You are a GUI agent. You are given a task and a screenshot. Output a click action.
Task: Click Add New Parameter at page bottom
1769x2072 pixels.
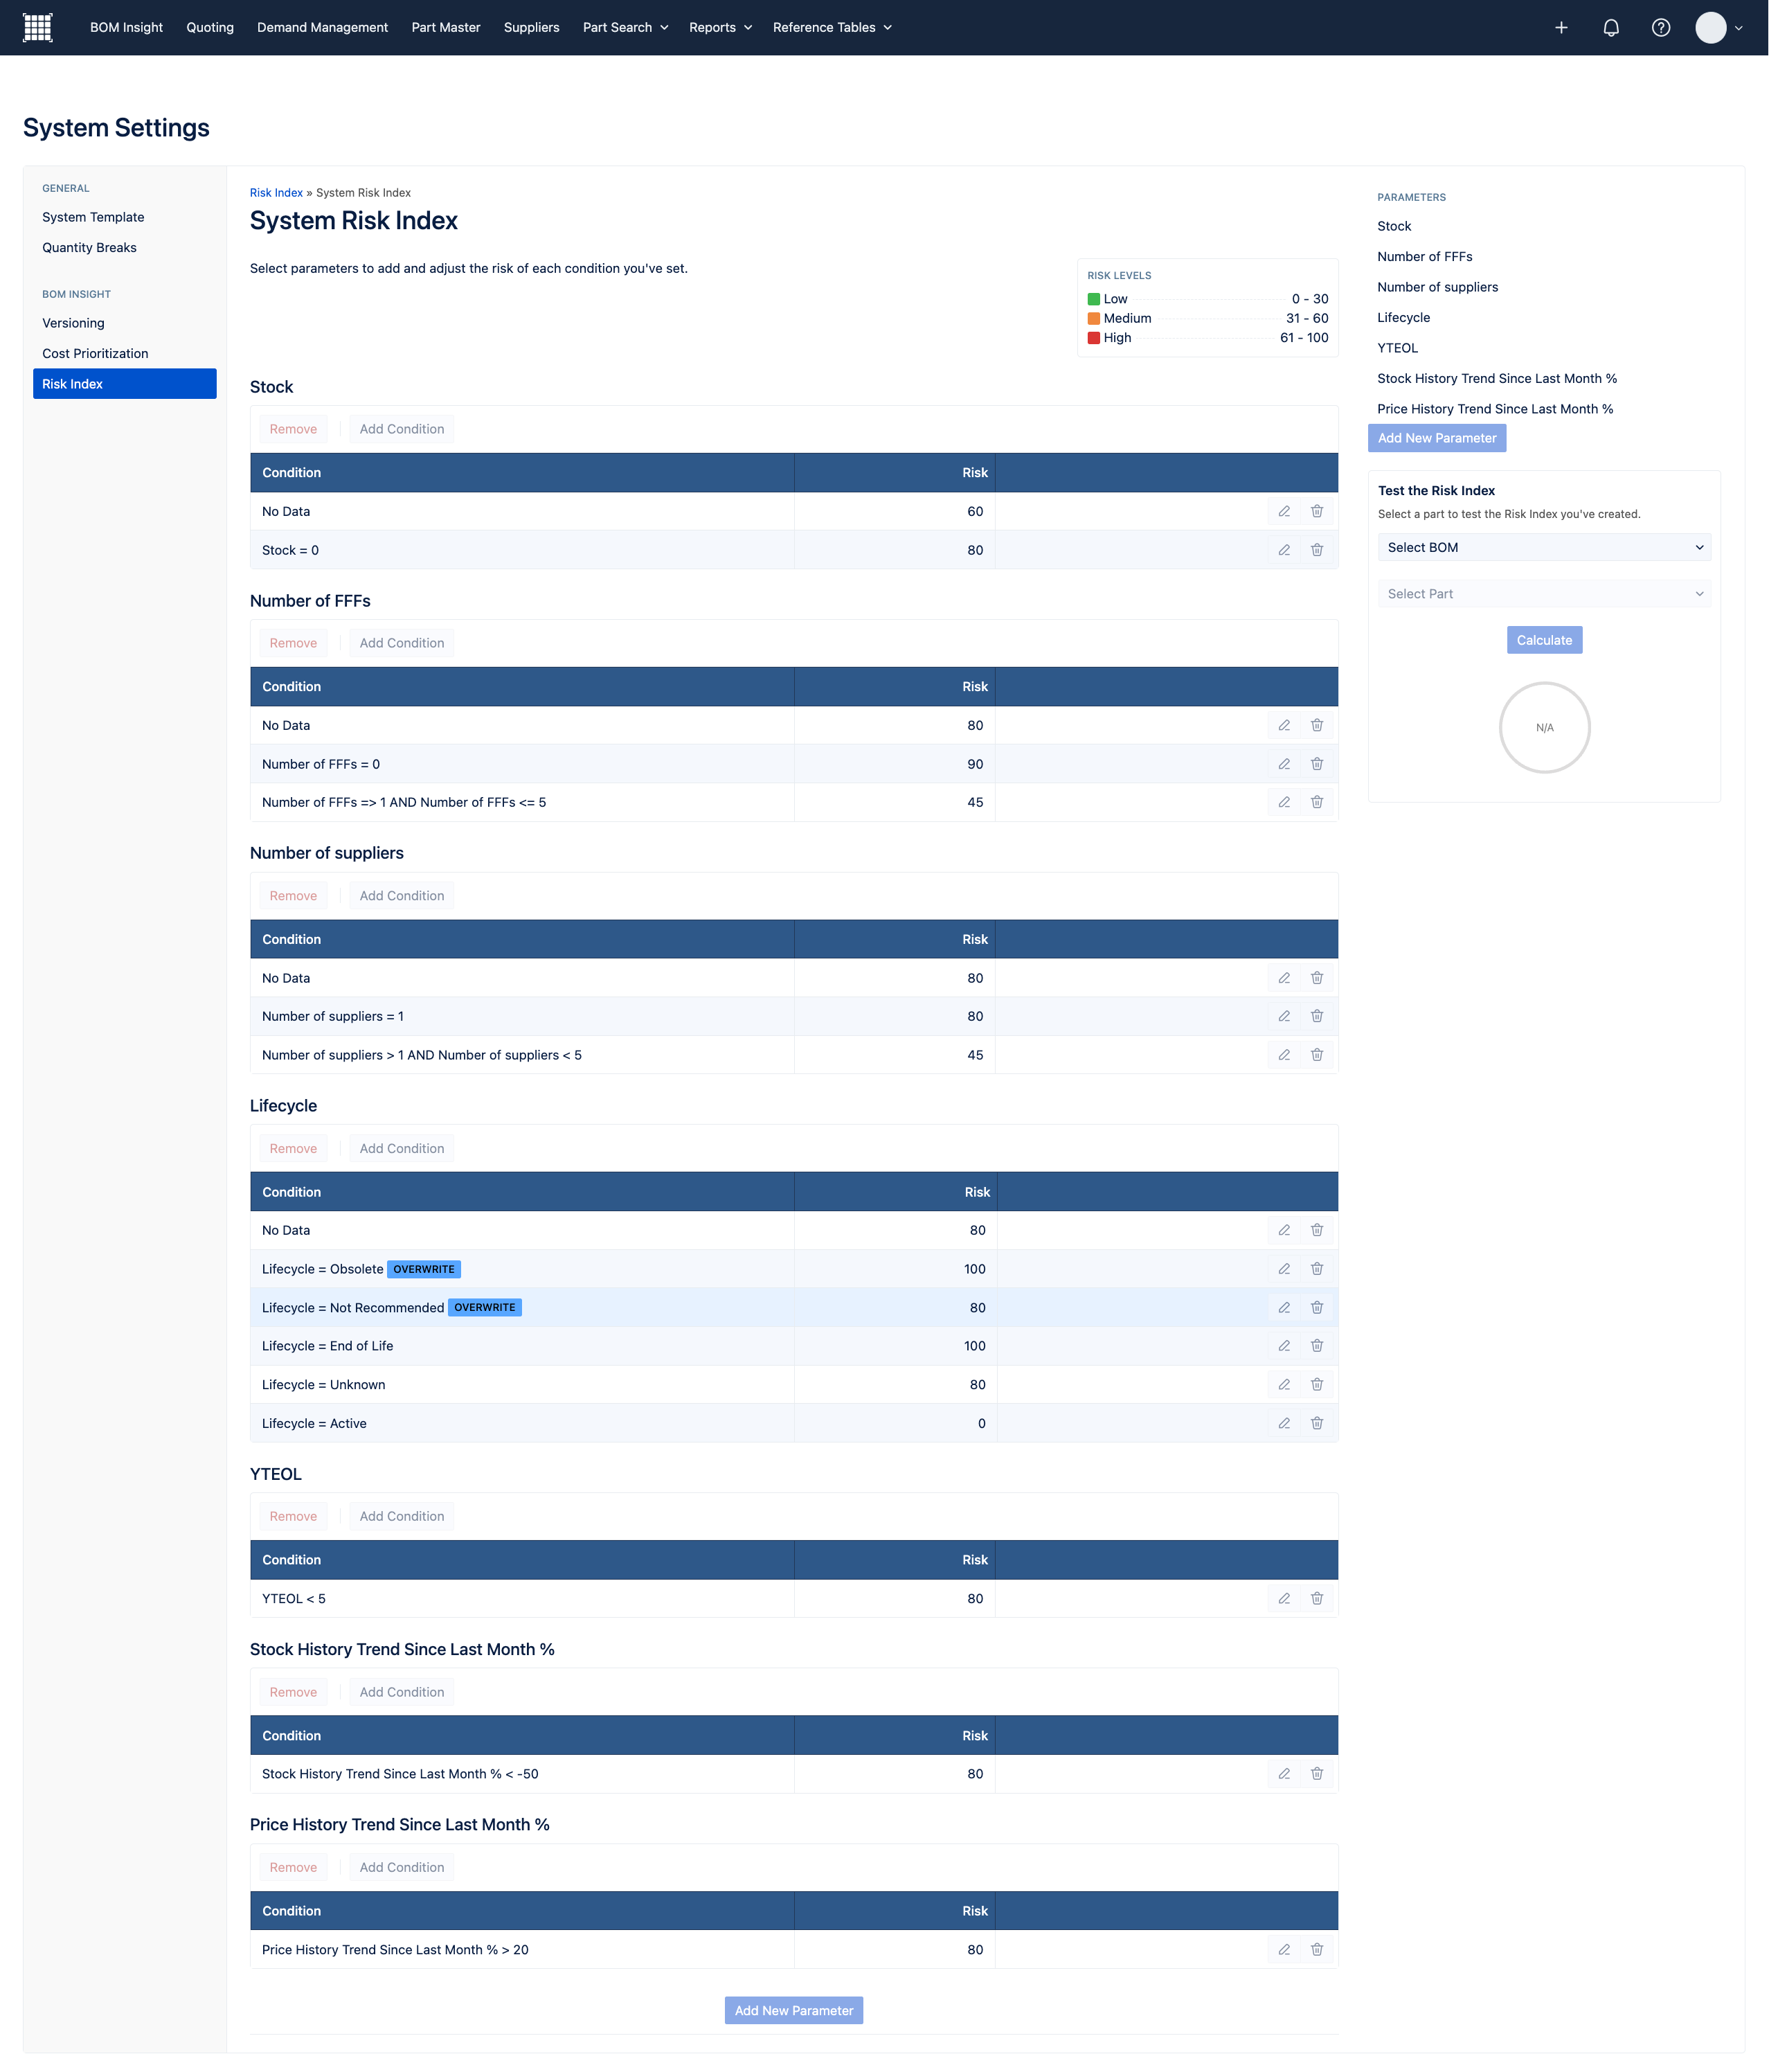click(x=794, y=2011)
